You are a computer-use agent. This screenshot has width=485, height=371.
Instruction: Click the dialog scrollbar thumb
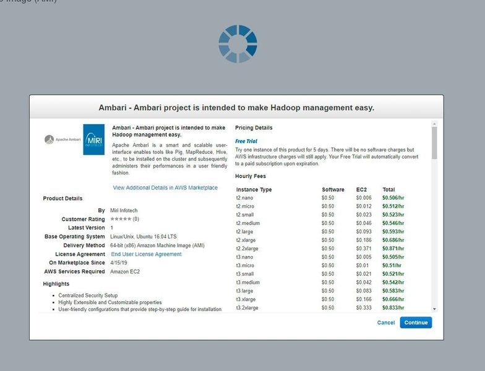[x=434, y=143]
